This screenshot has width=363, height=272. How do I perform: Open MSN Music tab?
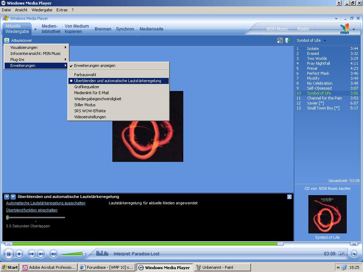(x=277, y=29)
